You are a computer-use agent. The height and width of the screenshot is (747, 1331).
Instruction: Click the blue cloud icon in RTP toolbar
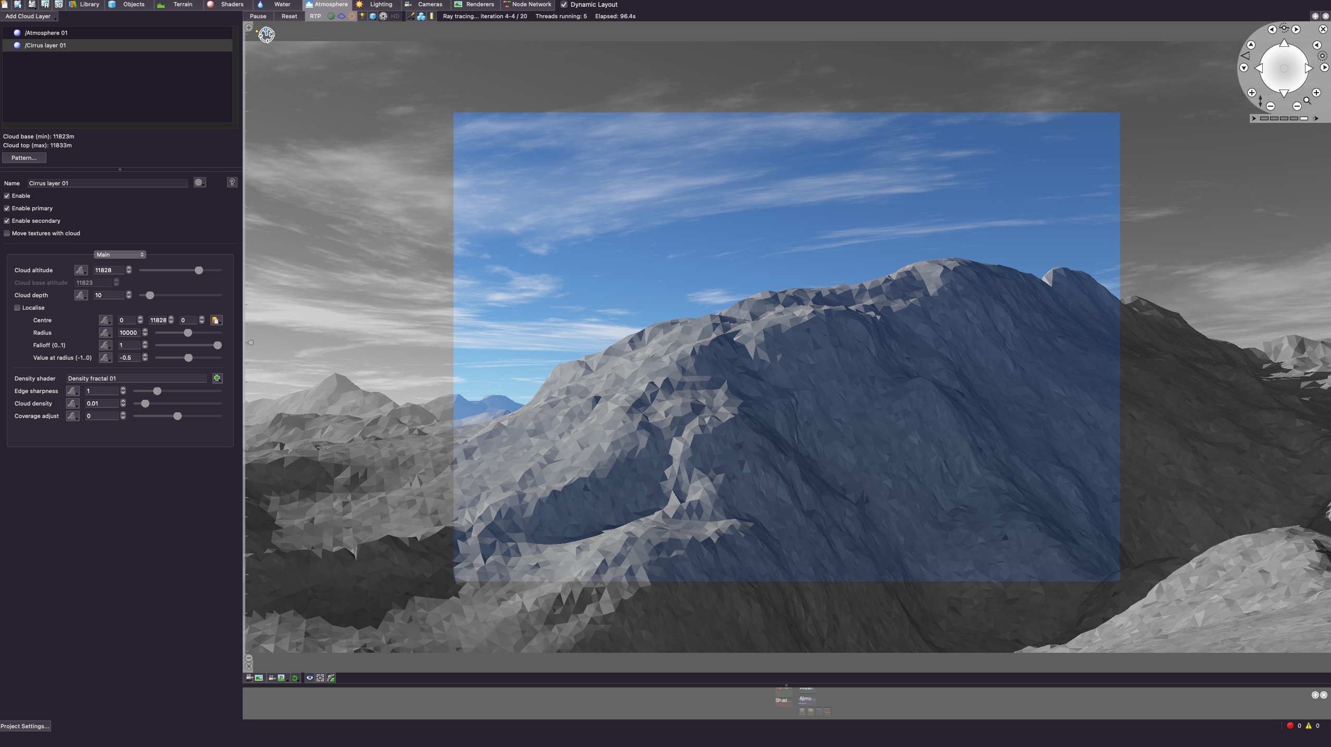pyautogui.click(x=342, y=16)
